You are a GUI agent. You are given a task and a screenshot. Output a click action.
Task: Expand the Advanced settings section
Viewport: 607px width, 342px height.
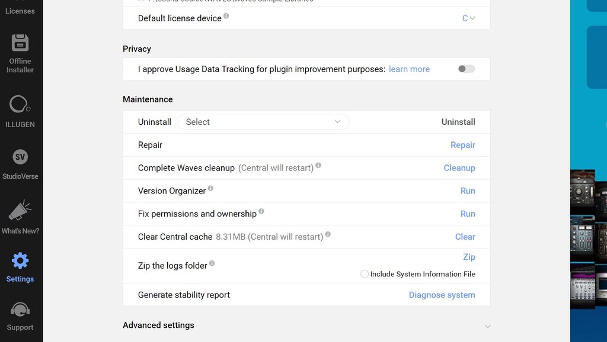click(x=487, y=326)
